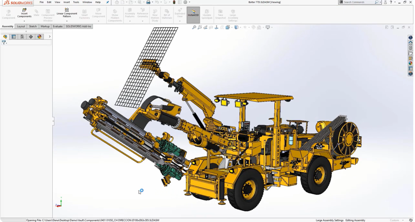Expand Options gear dropdown arrow
This screenshot has height=222, width=415.
point(189,2)
